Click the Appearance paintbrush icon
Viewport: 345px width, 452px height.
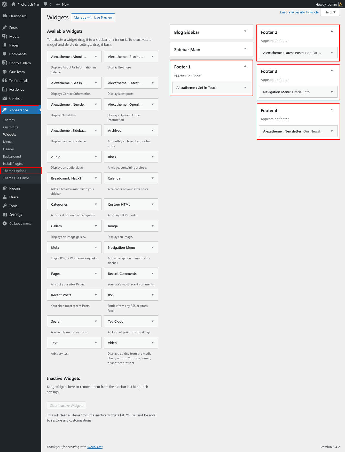pos(5,110)
